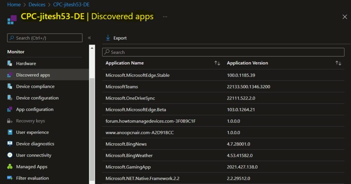The width and height of the screenshot is (351, 184).
Task: Click the Device diagnostics sidebar icon
Action: 10,143
